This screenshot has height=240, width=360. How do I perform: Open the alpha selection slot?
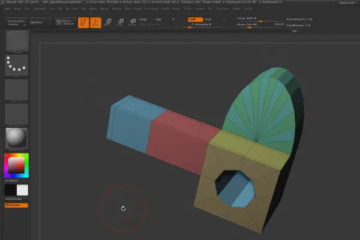click(16, 90)
